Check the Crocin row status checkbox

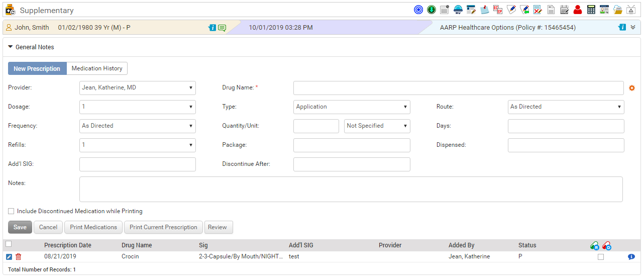tap(601, 257)
